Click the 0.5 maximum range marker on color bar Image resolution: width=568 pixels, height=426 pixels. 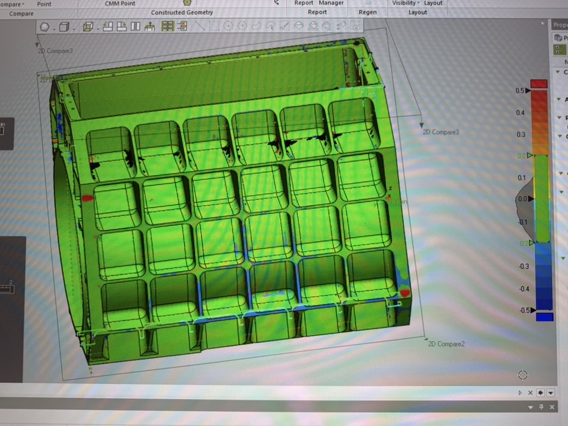coord(528,90)
